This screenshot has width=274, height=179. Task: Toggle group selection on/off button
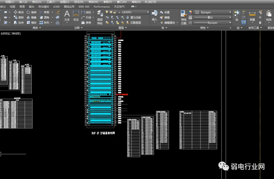(244, 23)
